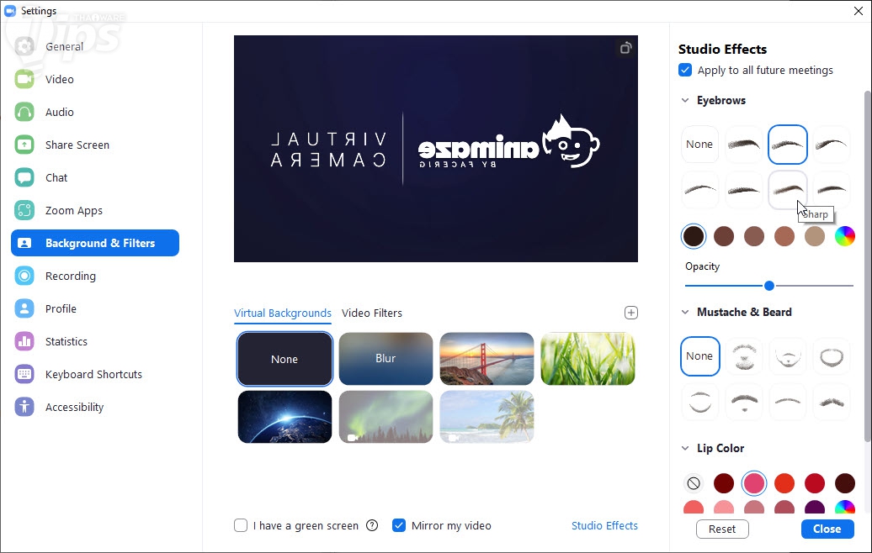Select the Blur virtual background

click(386, 359)
